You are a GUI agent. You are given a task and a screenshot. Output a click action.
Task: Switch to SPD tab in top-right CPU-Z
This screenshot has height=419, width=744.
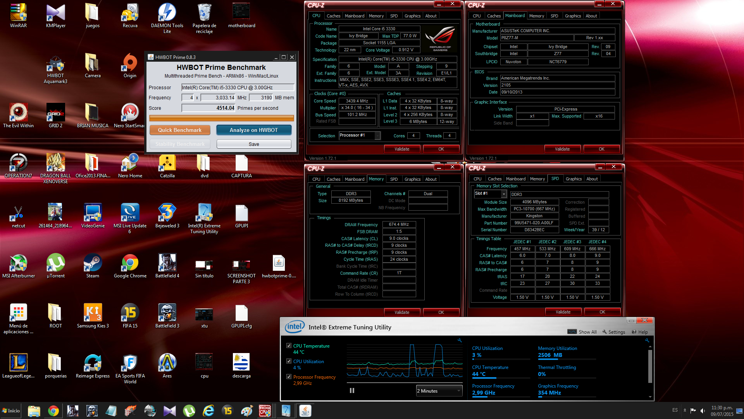point(554,16)
